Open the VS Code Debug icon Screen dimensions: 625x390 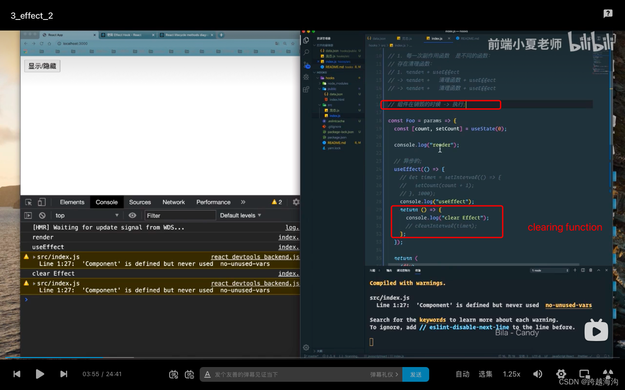tap(306, 77)
